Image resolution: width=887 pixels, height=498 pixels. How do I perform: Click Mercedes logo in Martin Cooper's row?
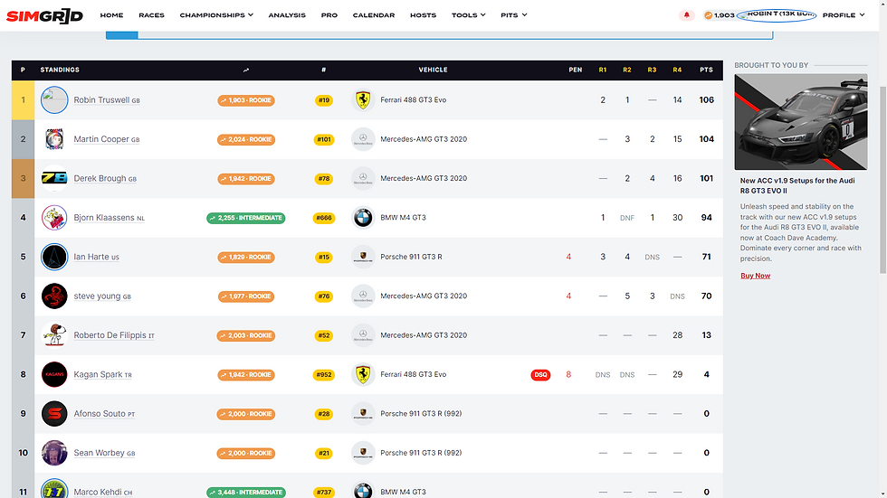(x=363, y=139)
